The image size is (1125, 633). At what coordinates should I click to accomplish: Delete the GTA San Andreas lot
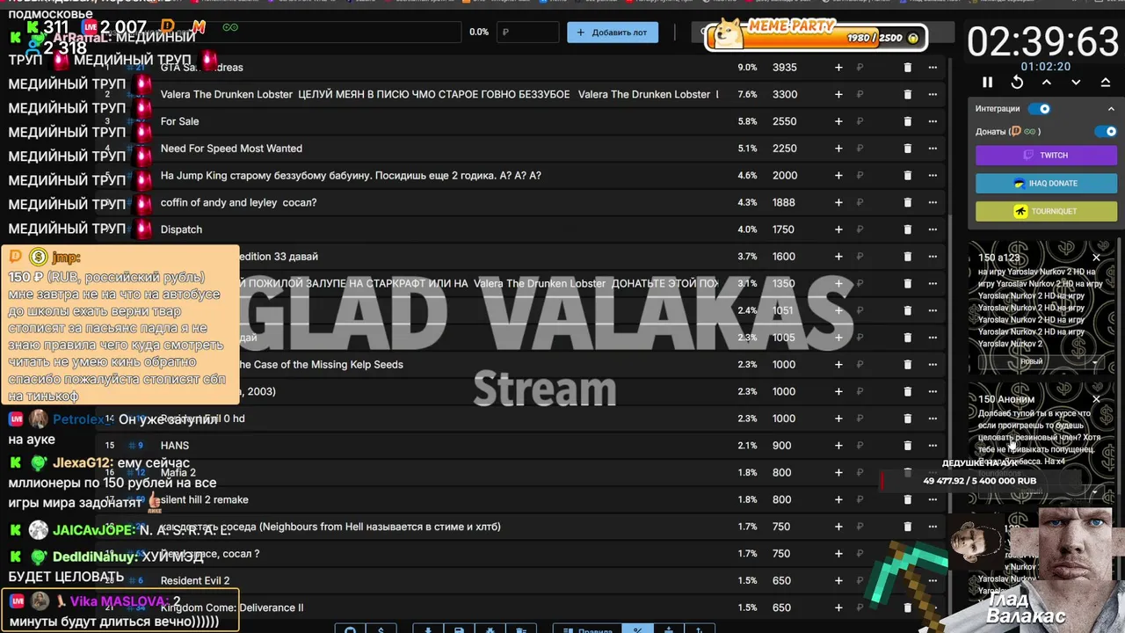908,67
